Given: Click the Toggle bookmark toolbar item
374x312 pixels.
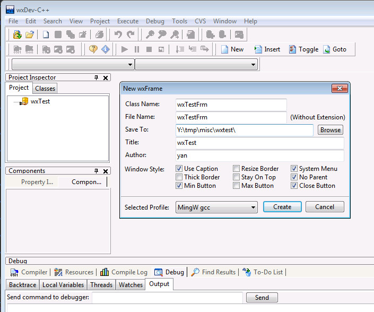Looking at the screenshot, I should tap(303, 49).
